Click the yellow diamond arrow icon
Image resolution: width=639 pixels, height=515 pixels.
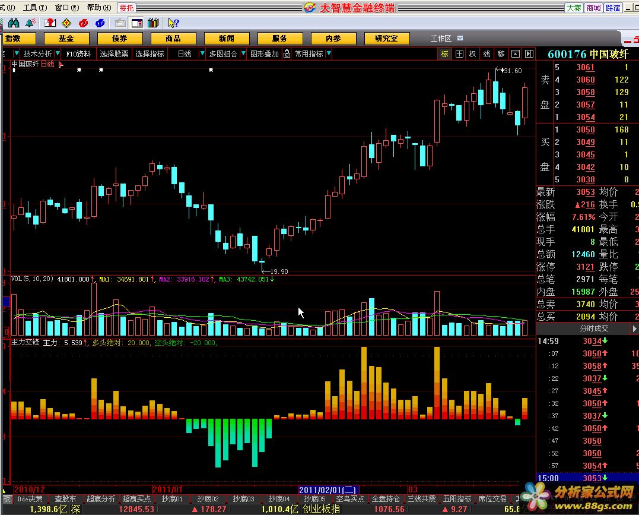tap(66, 23)
